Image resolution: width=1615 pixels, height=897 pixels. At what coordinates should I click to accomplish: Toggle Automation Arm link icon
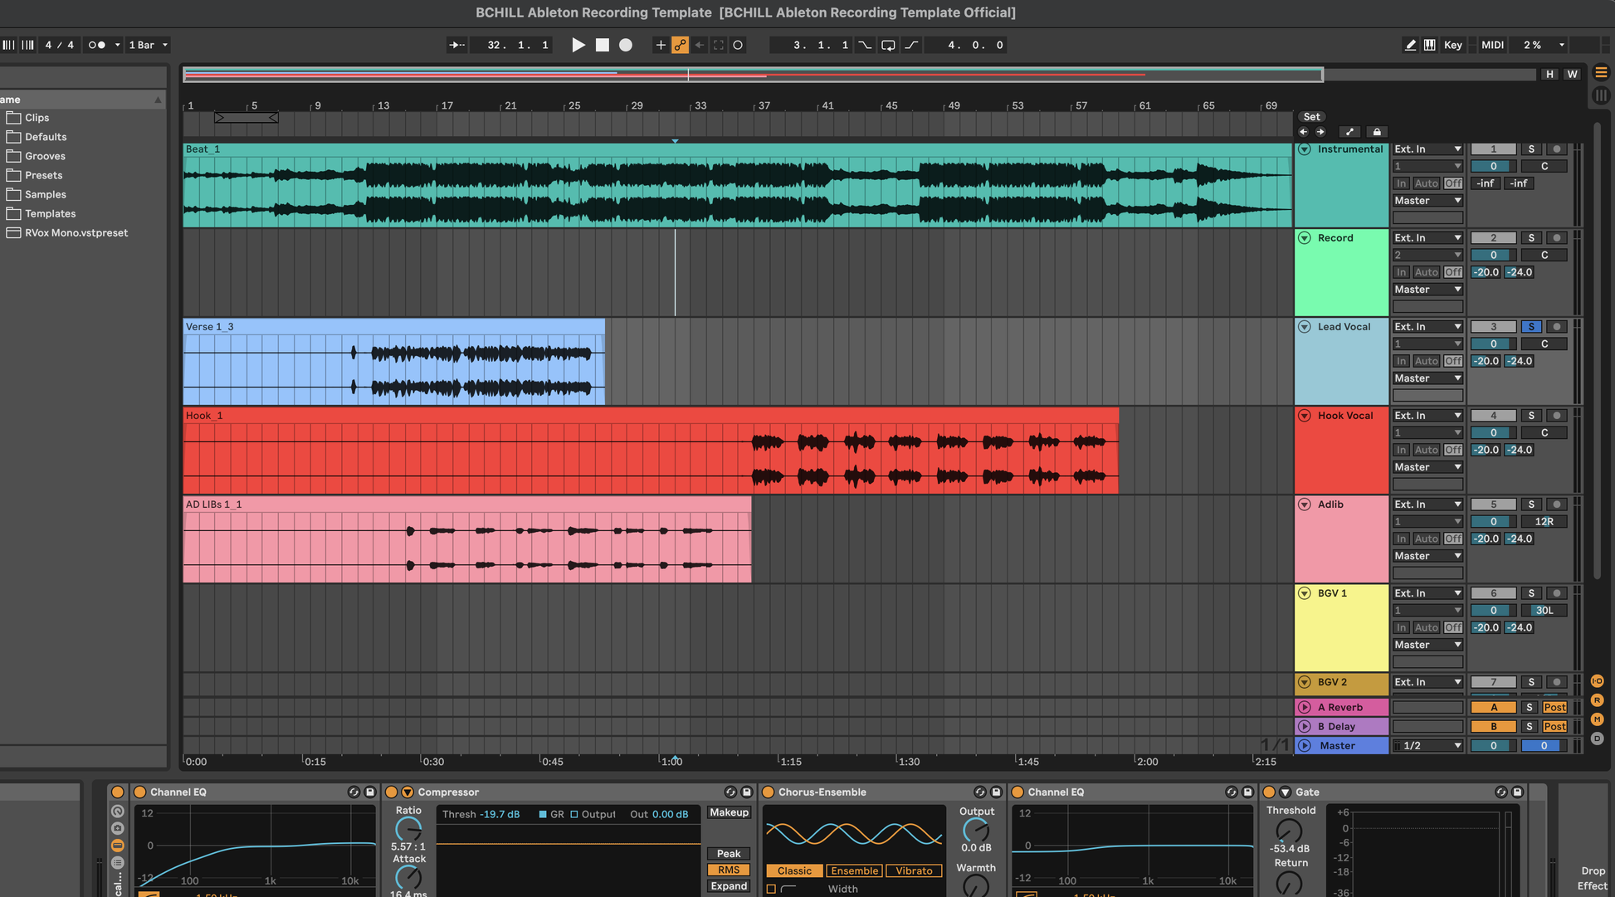click(x=680, y=45)
